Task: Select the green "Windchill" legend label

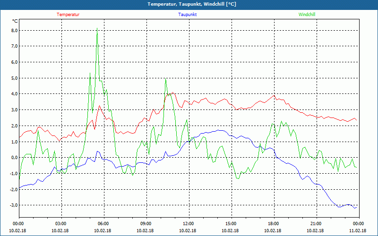Action: tap(307, 15)
